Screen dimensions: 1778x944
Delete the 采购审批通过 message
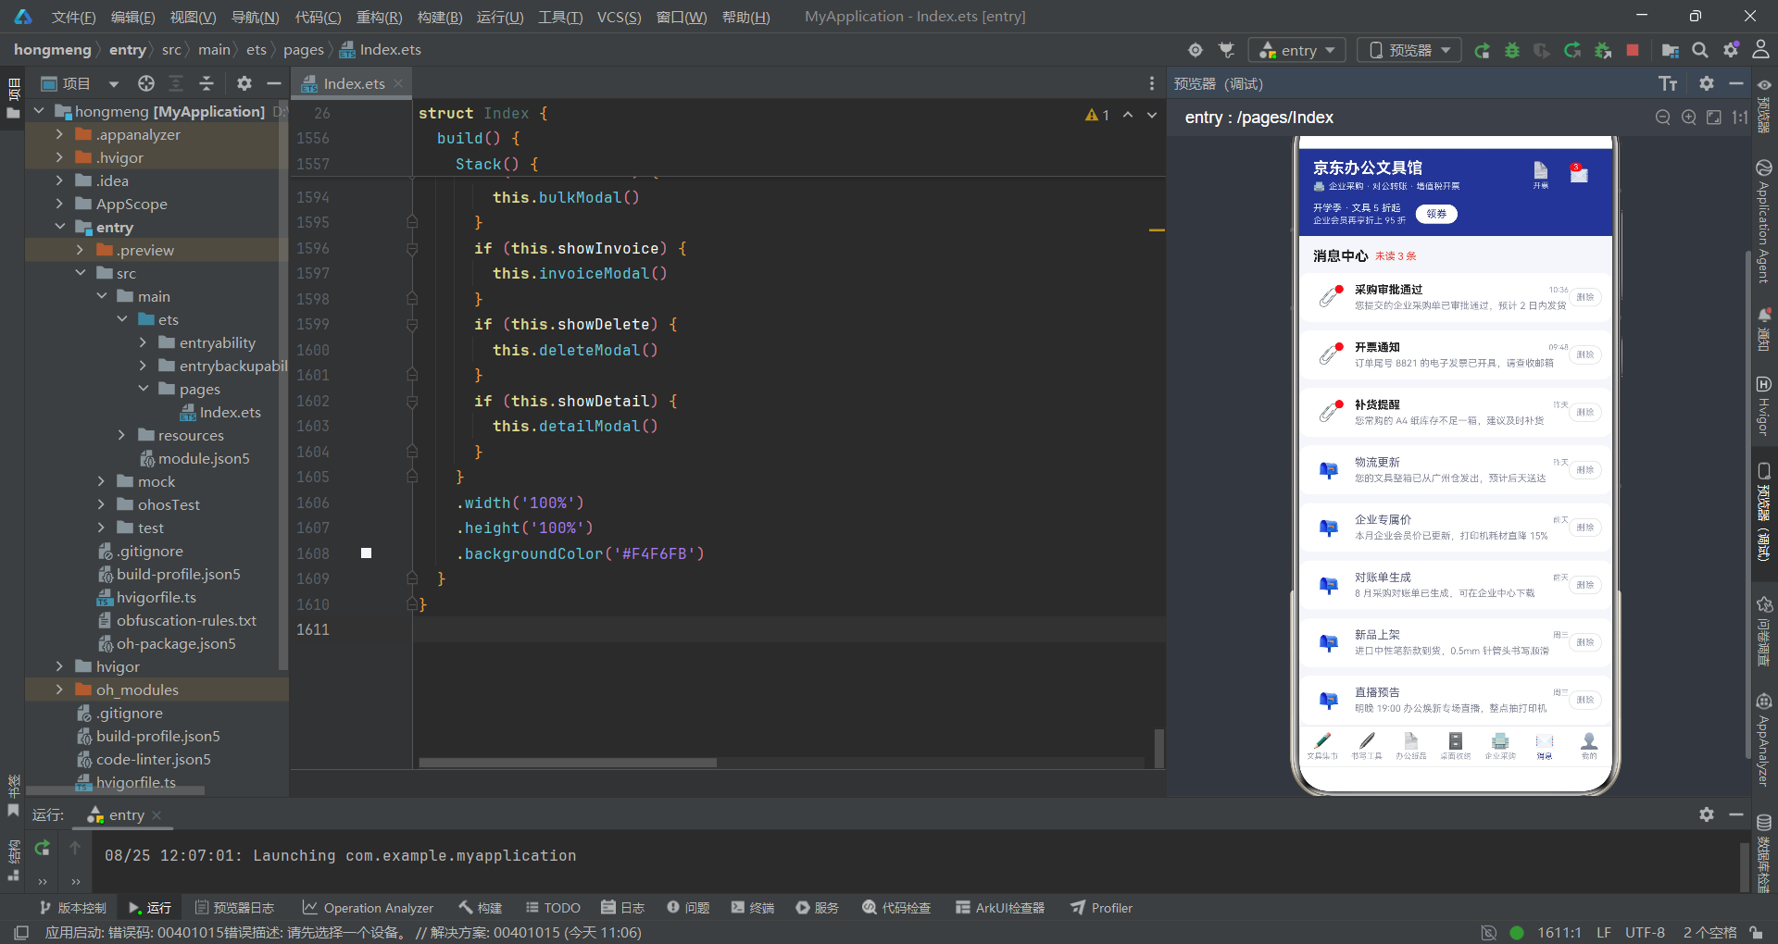[1585, 297]
